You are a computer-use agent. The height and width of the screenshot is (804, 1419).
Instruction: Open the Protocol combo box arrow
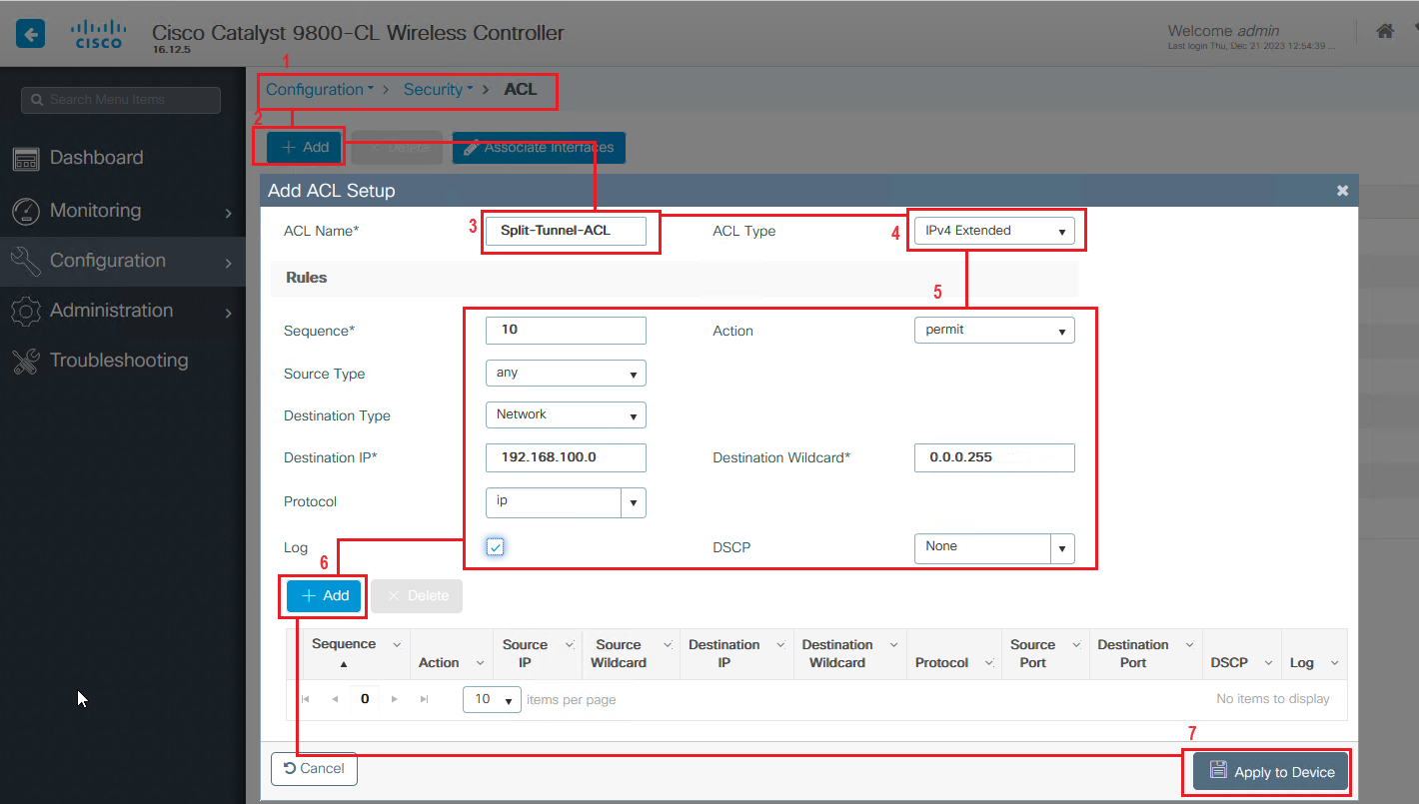coord(634,502)
